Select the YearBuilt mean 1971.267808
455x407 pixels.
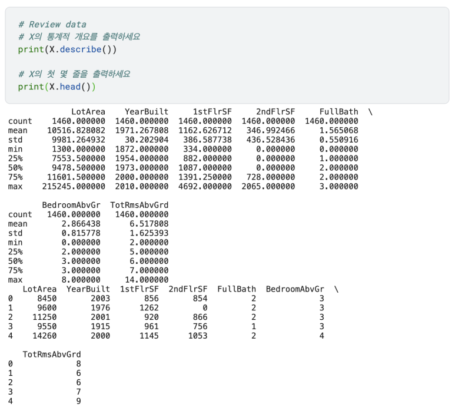pyautogui.click(x=142, y=130)
